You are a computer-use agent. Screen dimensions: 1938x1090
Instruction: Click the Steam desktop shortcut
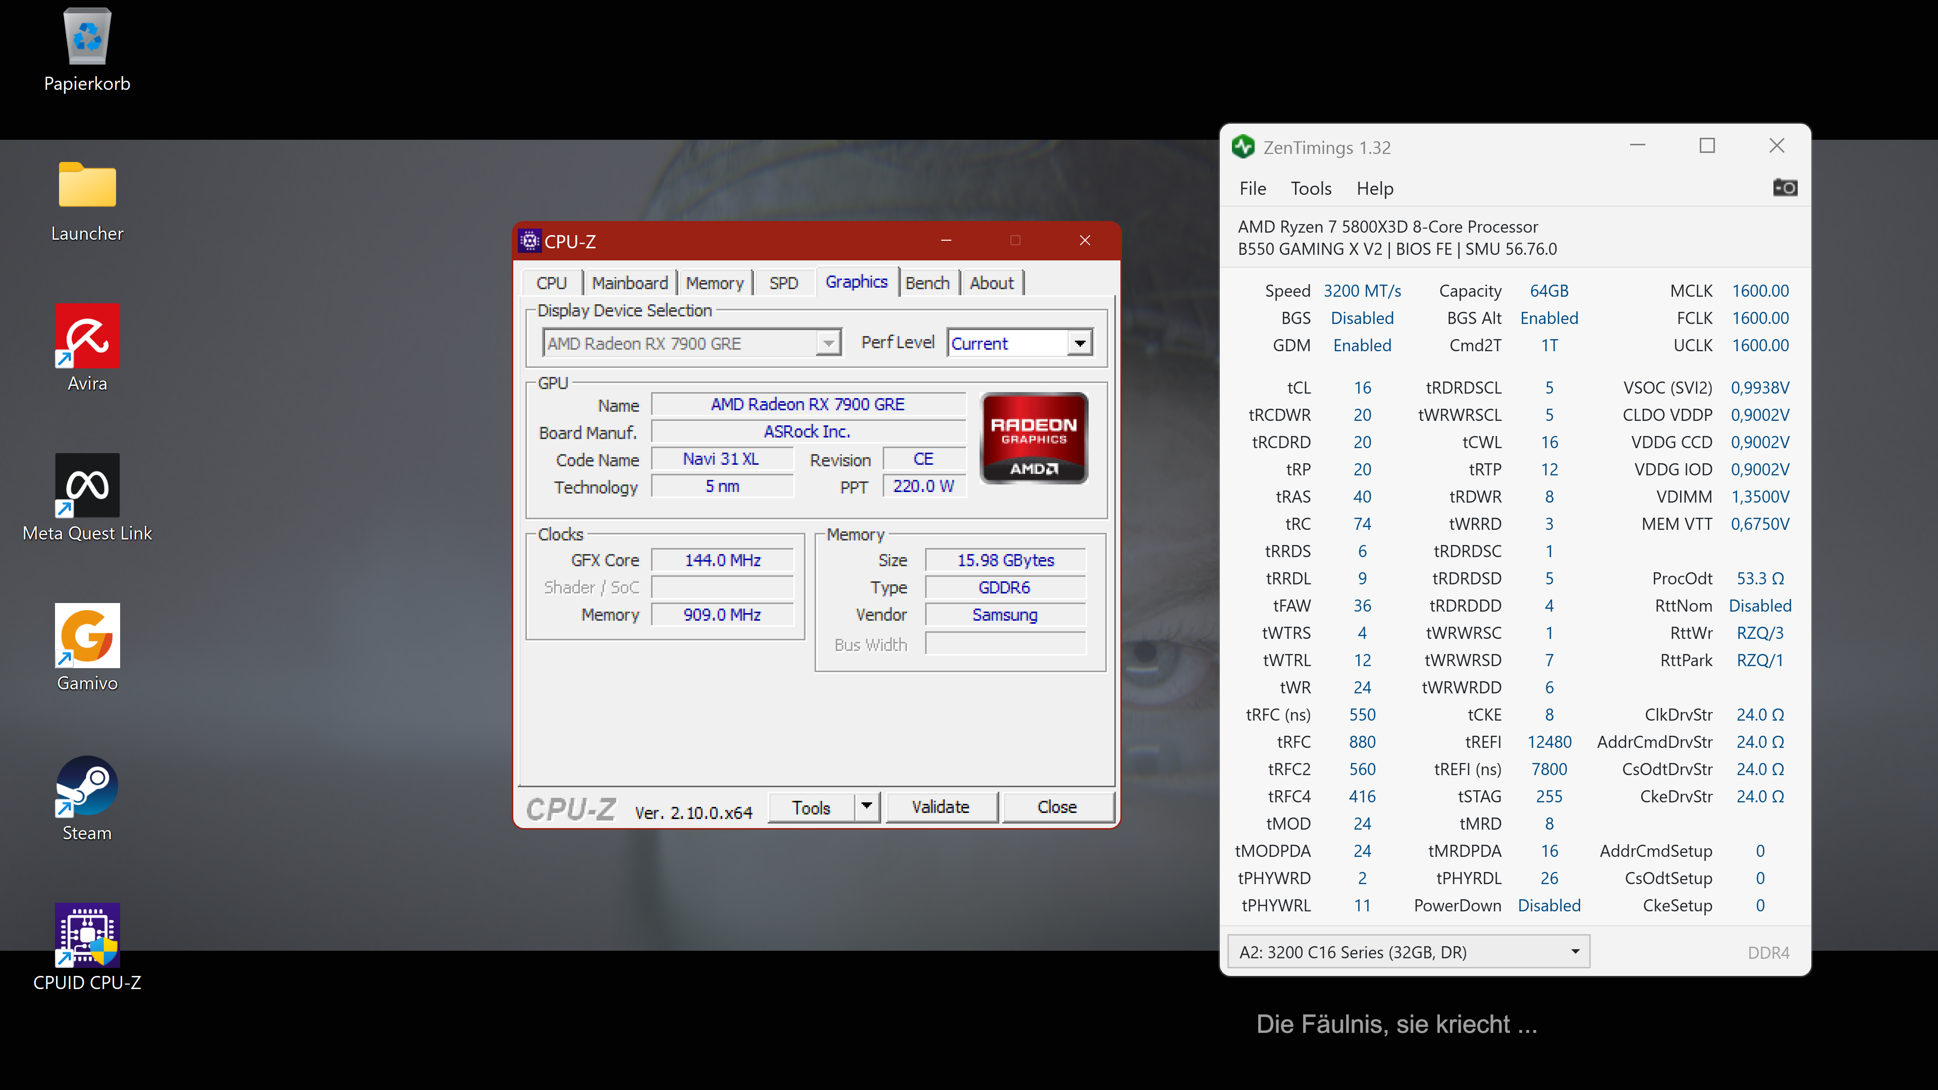87,785
